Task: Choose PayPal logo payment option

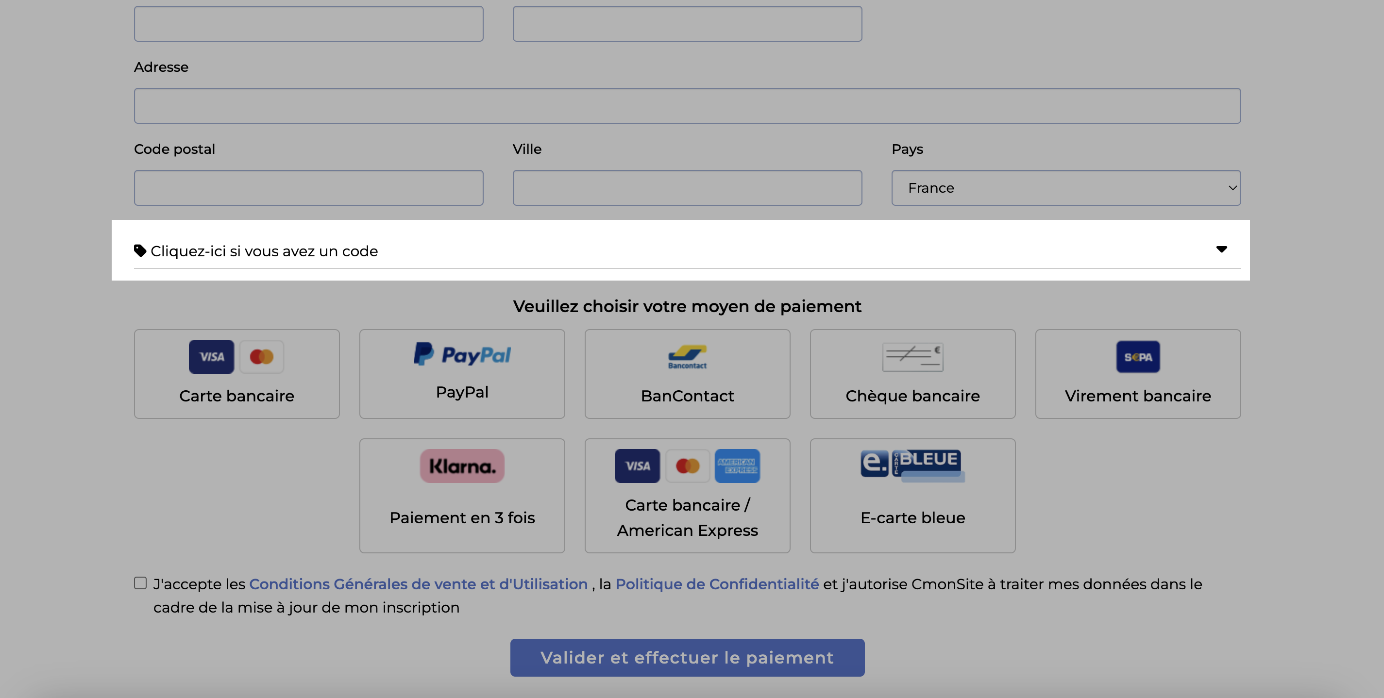Action: point(462,354)
